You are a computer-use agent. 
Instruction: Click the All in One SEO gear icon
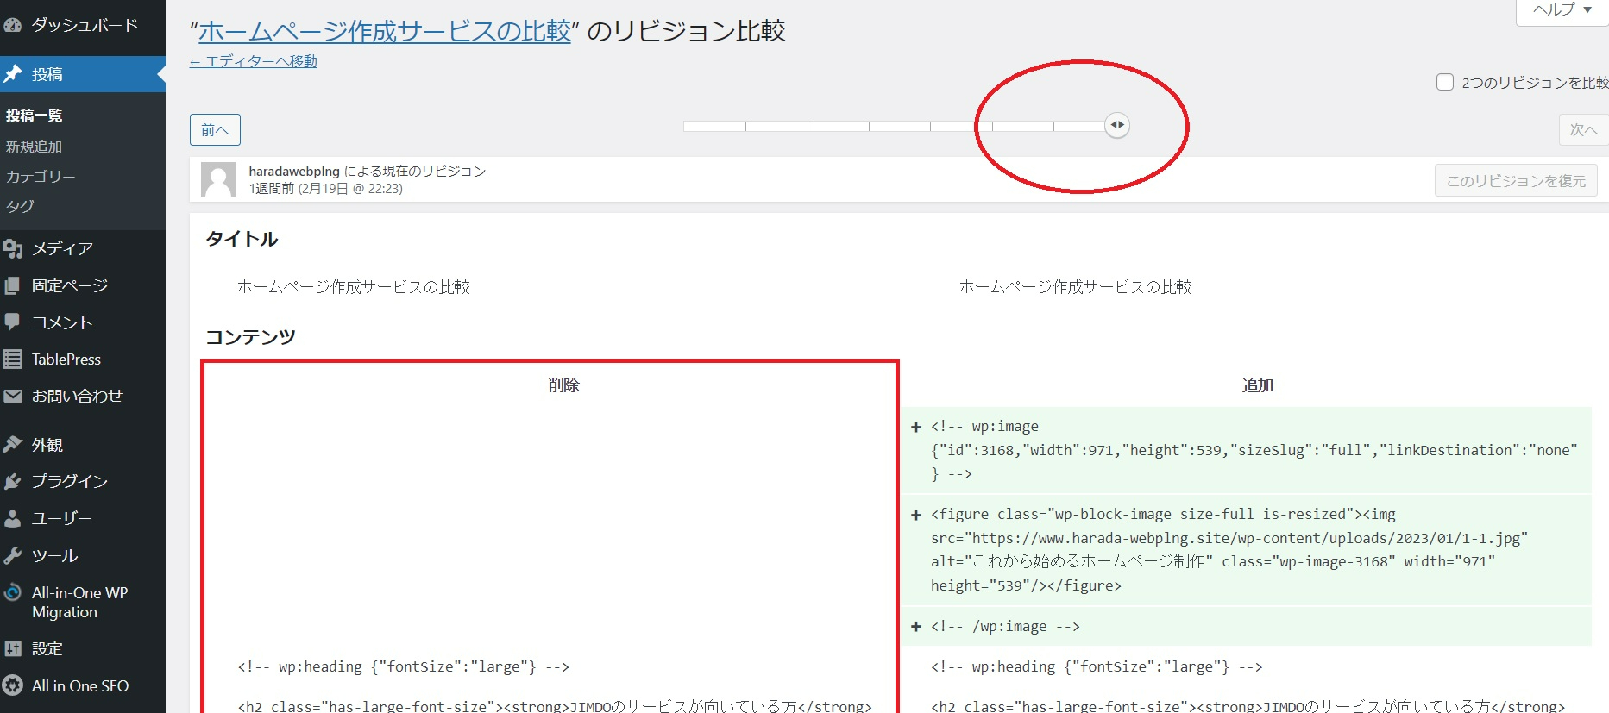[12, 686]
